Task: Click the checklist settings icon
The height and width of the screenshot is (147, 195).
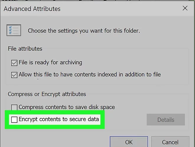Action: click(14, 30)
